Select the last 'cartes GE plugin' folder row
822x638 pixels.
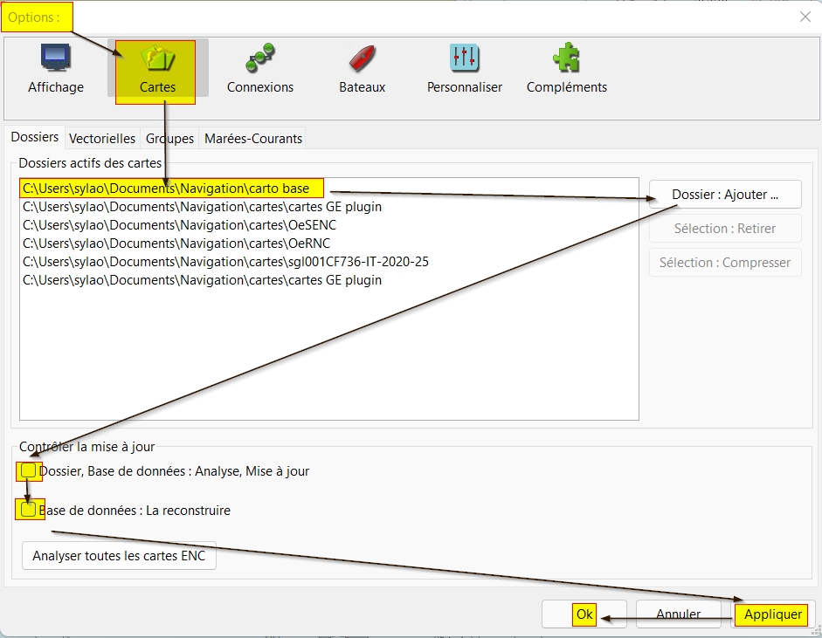pyautogui.click(x=329, y=280)
